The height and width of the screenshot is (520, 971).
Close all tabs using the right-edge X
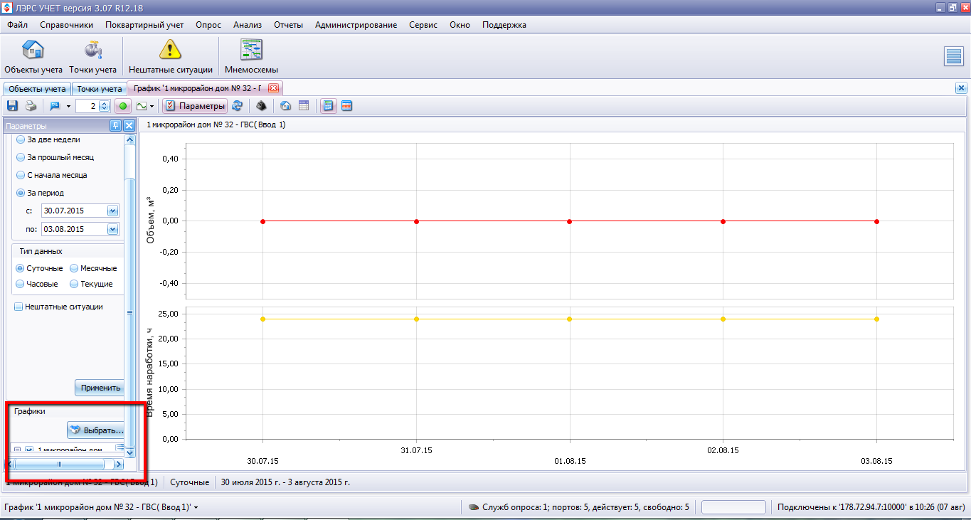[961, 88]
